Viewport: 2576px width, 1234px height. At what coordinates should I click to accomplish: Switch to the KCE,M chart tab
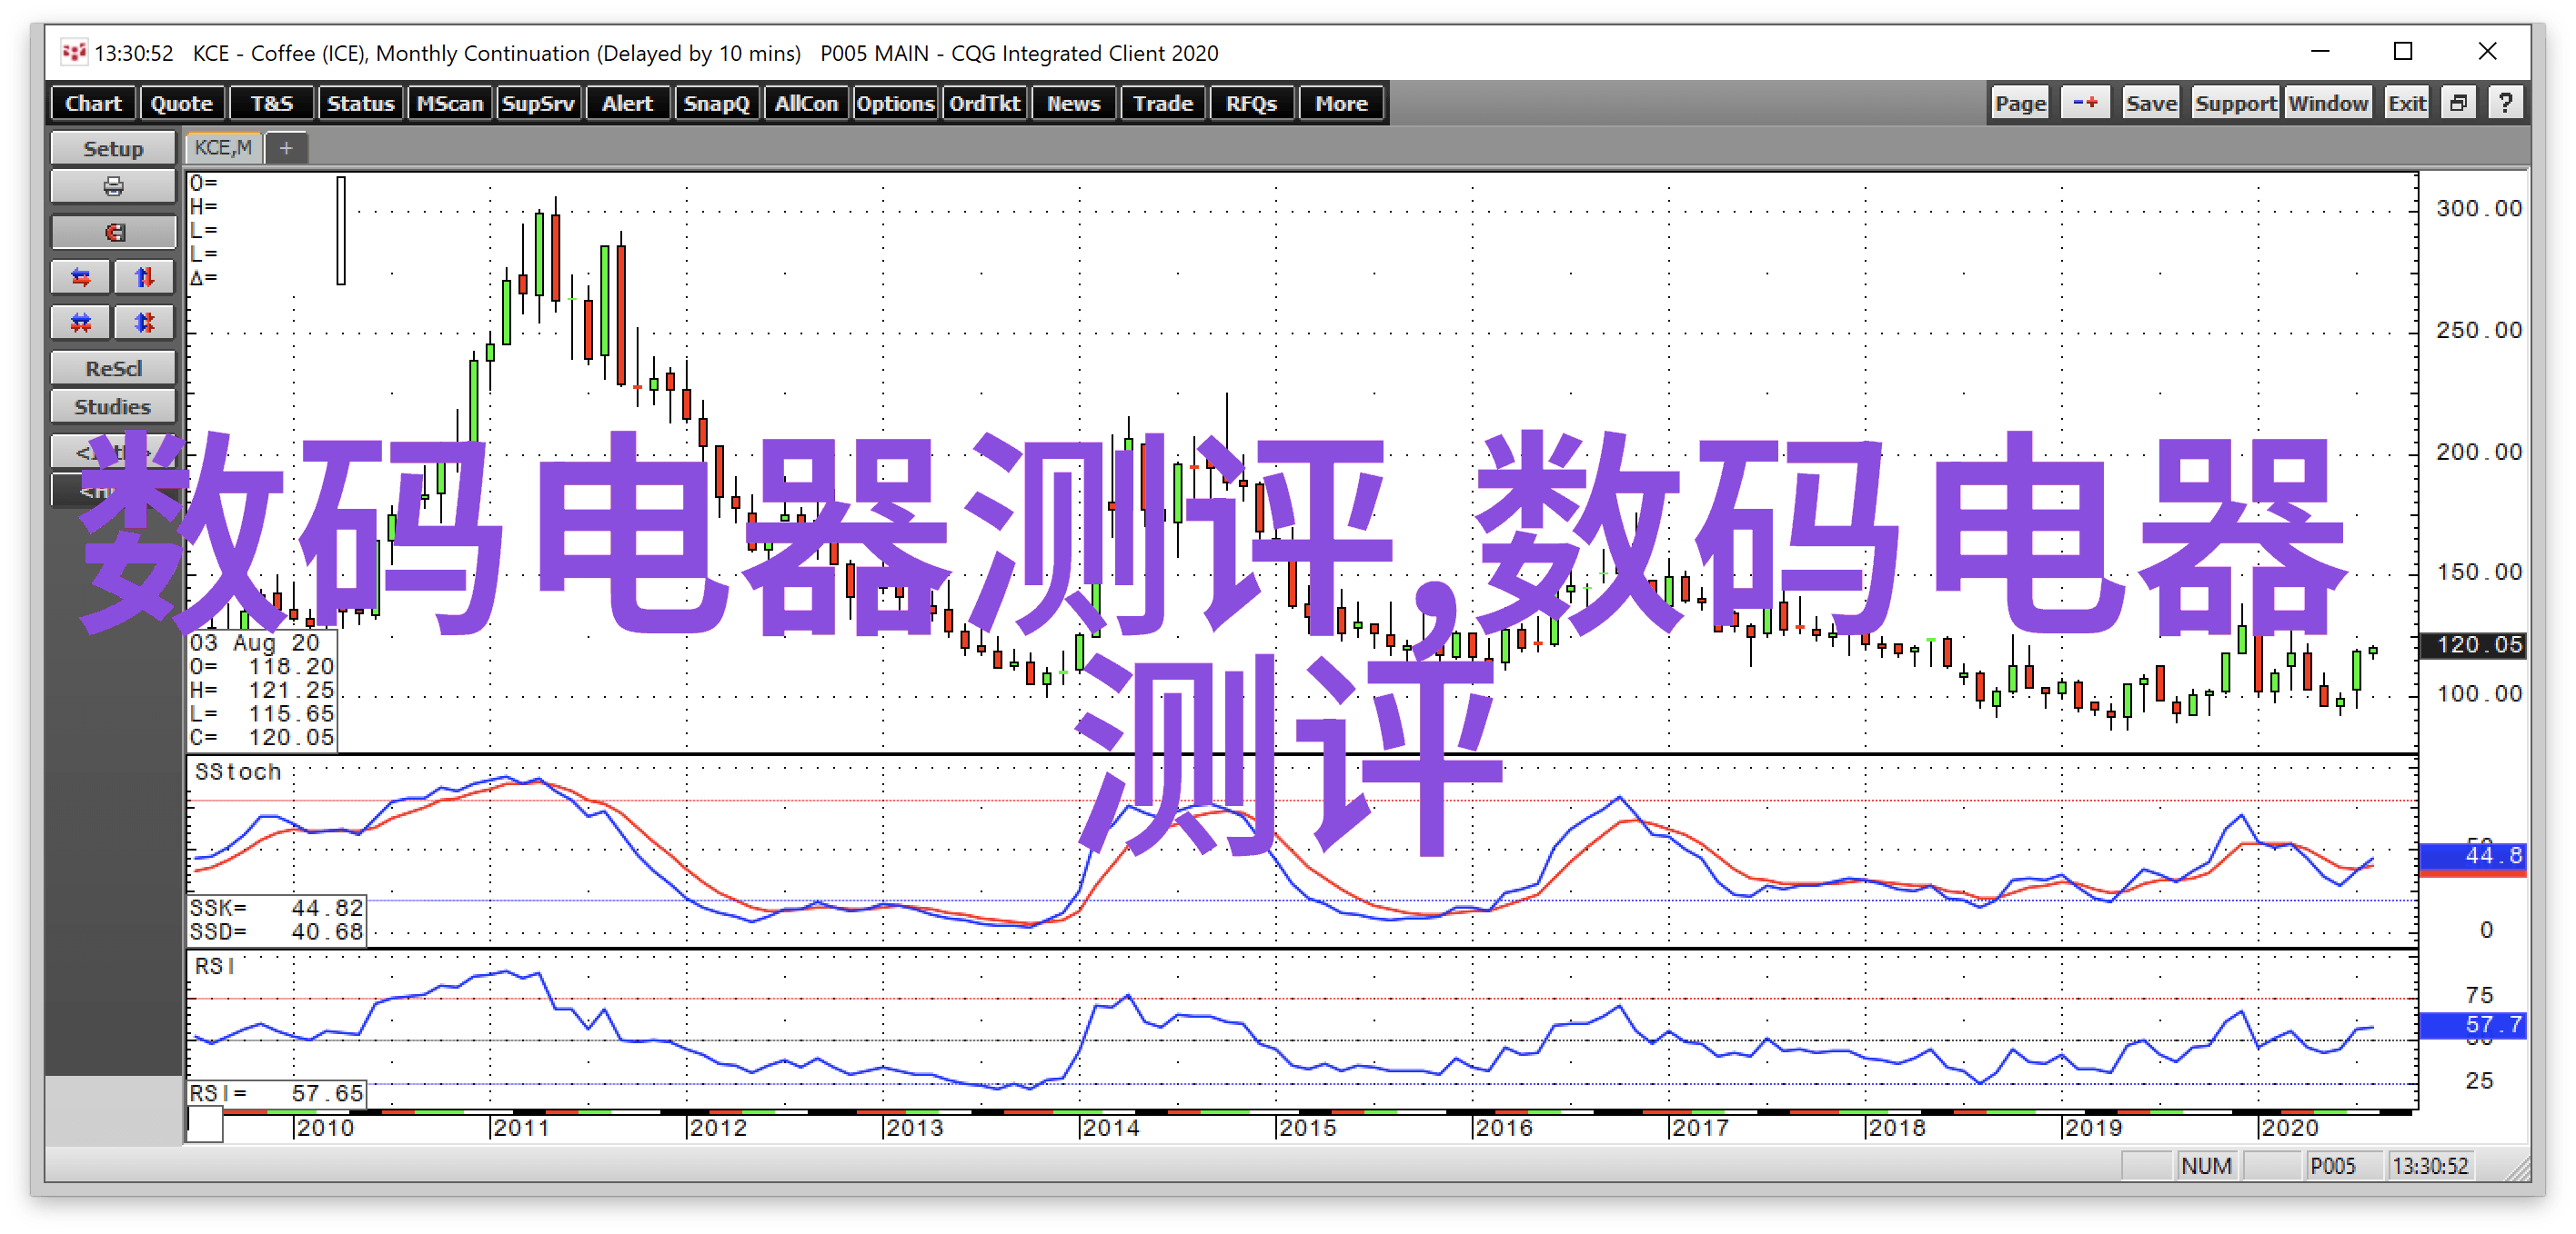click(223, 148)
